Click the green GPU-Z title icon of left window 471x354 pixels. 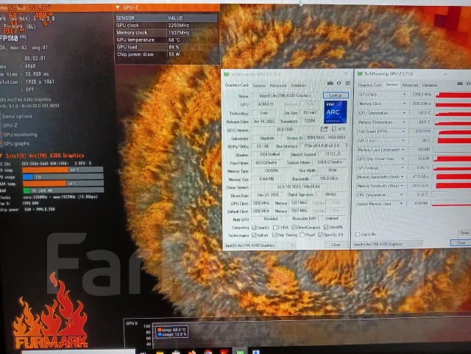tap(227, 74)
